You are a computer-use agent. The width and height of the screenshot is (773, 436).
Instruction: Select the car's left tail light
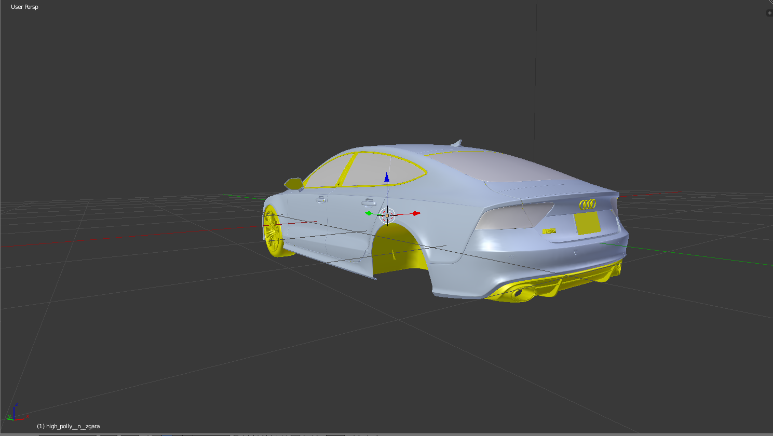(x=514, y=215)
